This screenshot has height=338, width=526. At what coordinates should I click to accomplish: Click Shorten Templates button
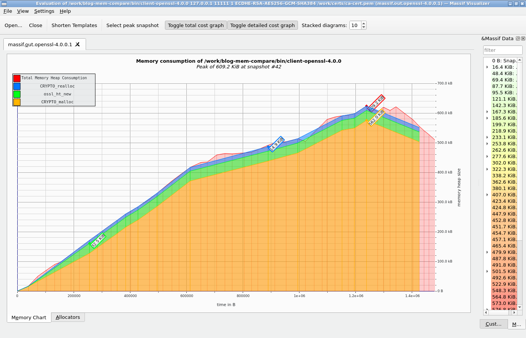(x=74, y=25)
